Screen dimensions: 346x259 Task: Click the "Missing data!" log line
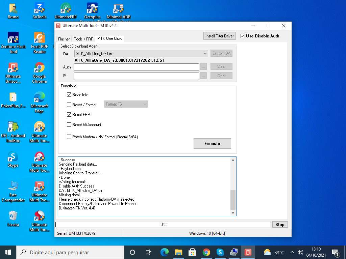click(x=69, y=195)
